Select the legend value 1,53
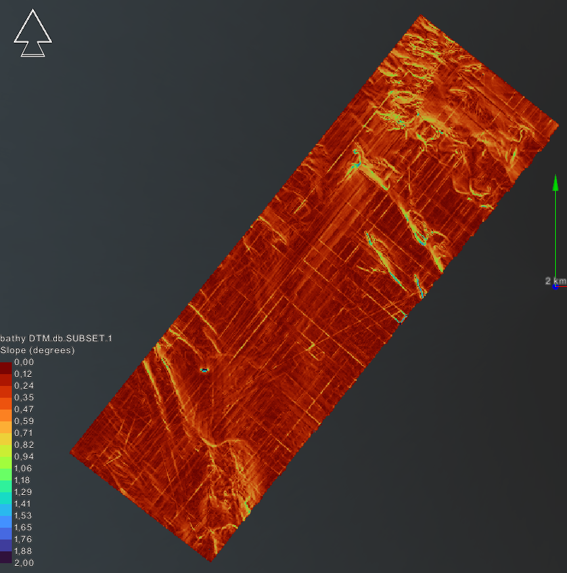This screenshot has height=573, width=567. tap(23, 516)
